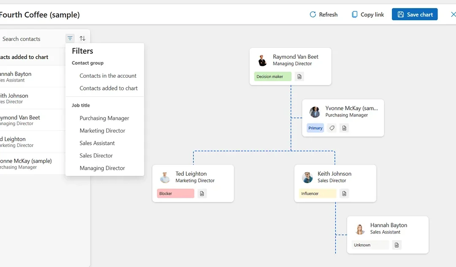Click Ted Leighton name on chart card
The width and height of the screenshot is (456, 267).
click(191, 174)
